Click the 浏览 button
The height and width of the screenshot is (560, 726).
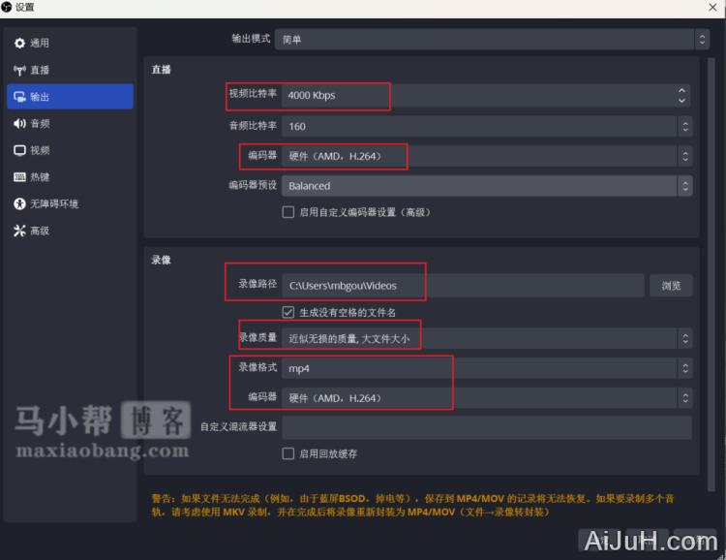[x=671, y=286]
